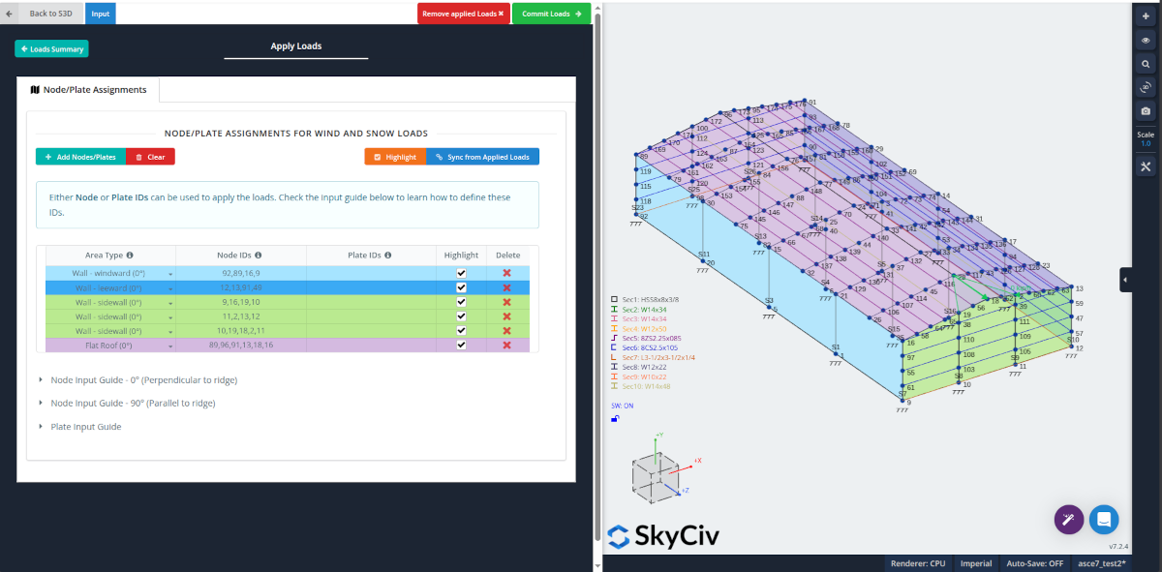Toggle the 3D rotate view icon
Viewport: 1162px width, 572px height.
pos(1146,87)
